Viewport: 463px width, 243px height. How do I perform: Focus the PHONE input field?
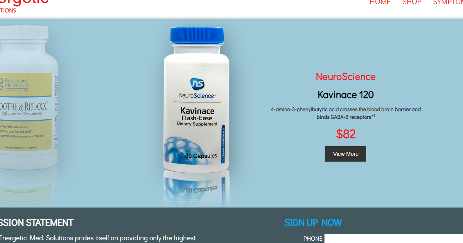pyautogui.click(x=394, y=239)
